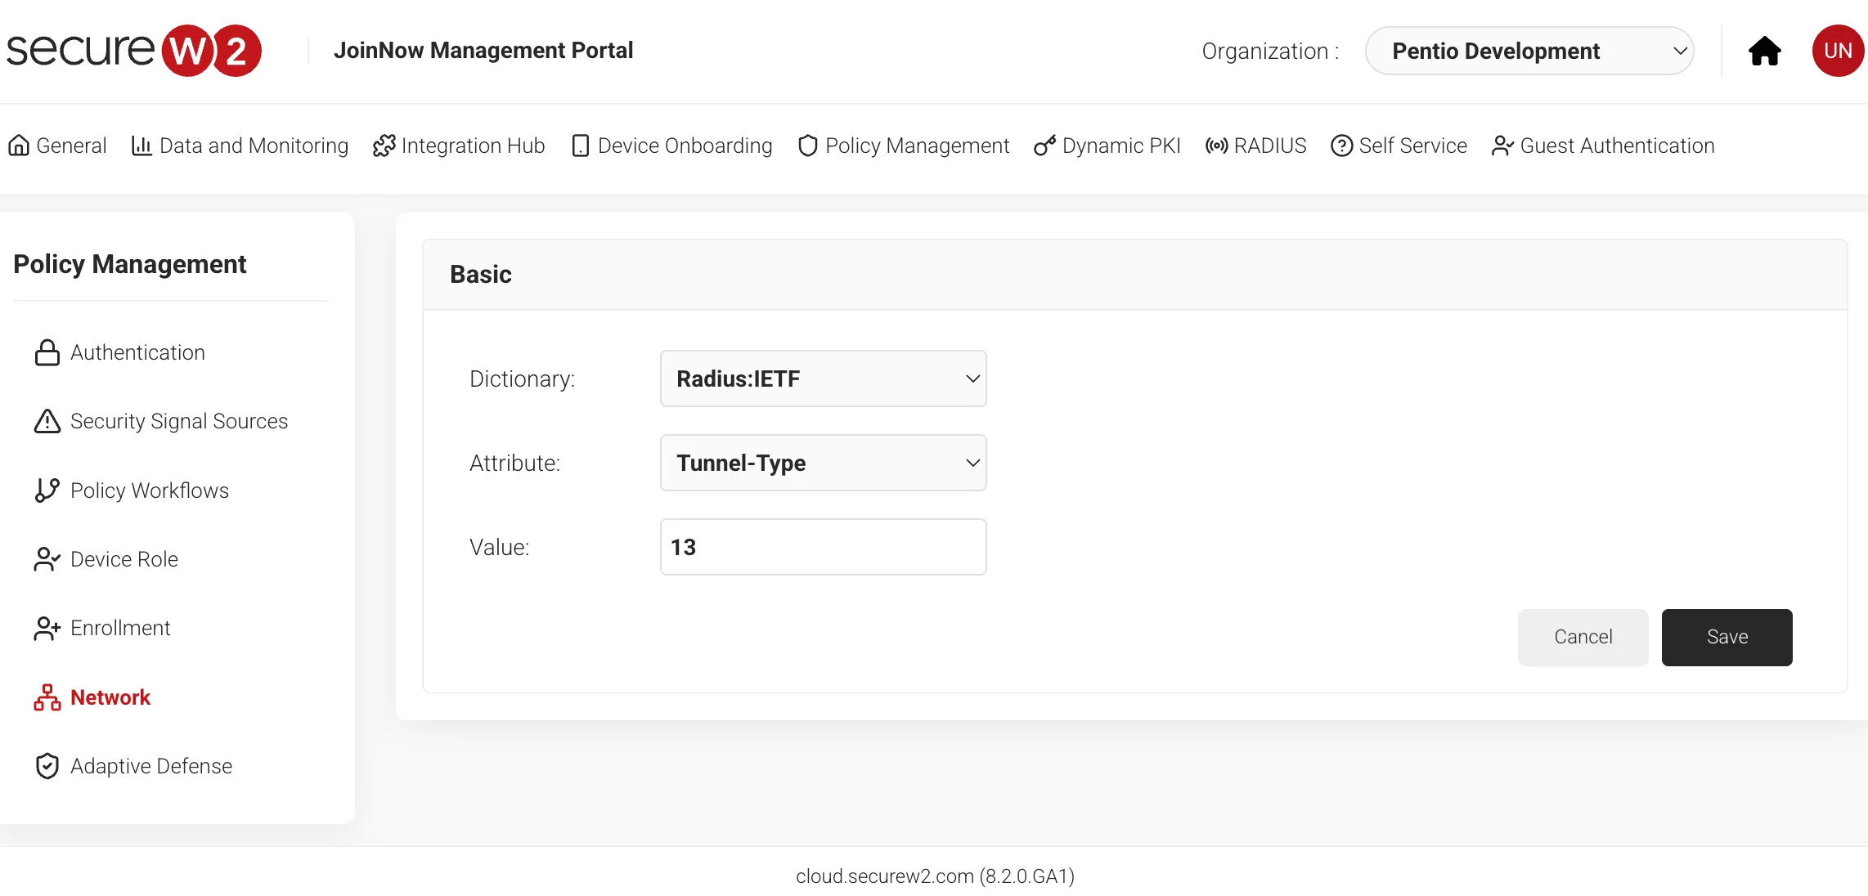This screenshot has height=896, width=1868.
Task: Click the Enrollment add-user icon
Action: pyautogui.click(x=47, y=628)
